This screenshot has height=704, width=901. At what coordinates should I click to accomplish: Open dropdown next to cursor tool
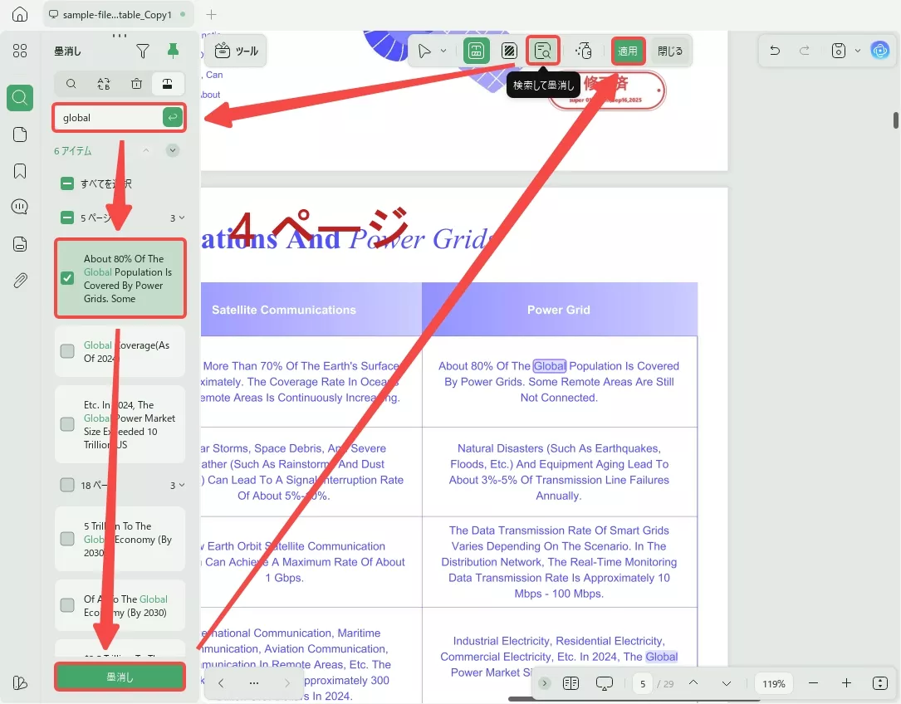tap(443, 51)
